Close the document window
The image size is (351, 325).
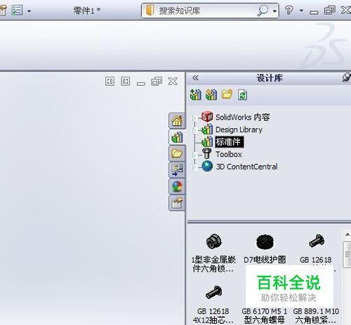tap(173, 82)
